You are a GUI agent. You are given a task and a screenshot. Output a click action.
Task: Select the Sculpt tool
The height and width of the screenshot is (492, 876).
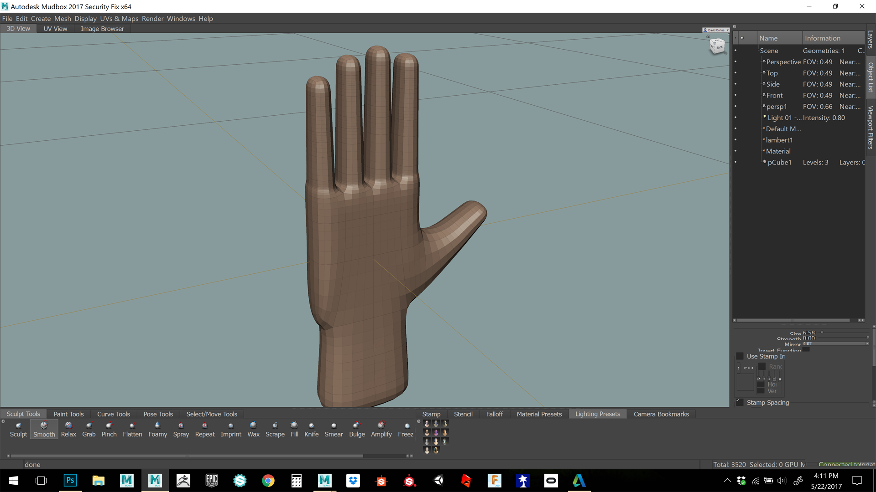[x=19, y=429]
